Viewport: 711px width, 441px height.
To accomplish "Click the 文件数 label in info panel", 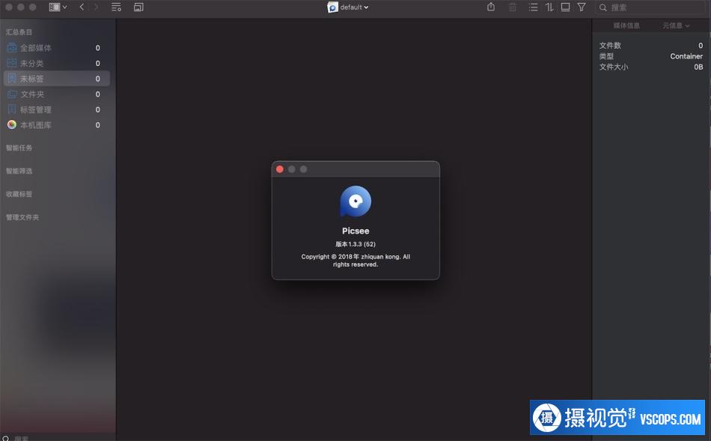I will 610,46.
